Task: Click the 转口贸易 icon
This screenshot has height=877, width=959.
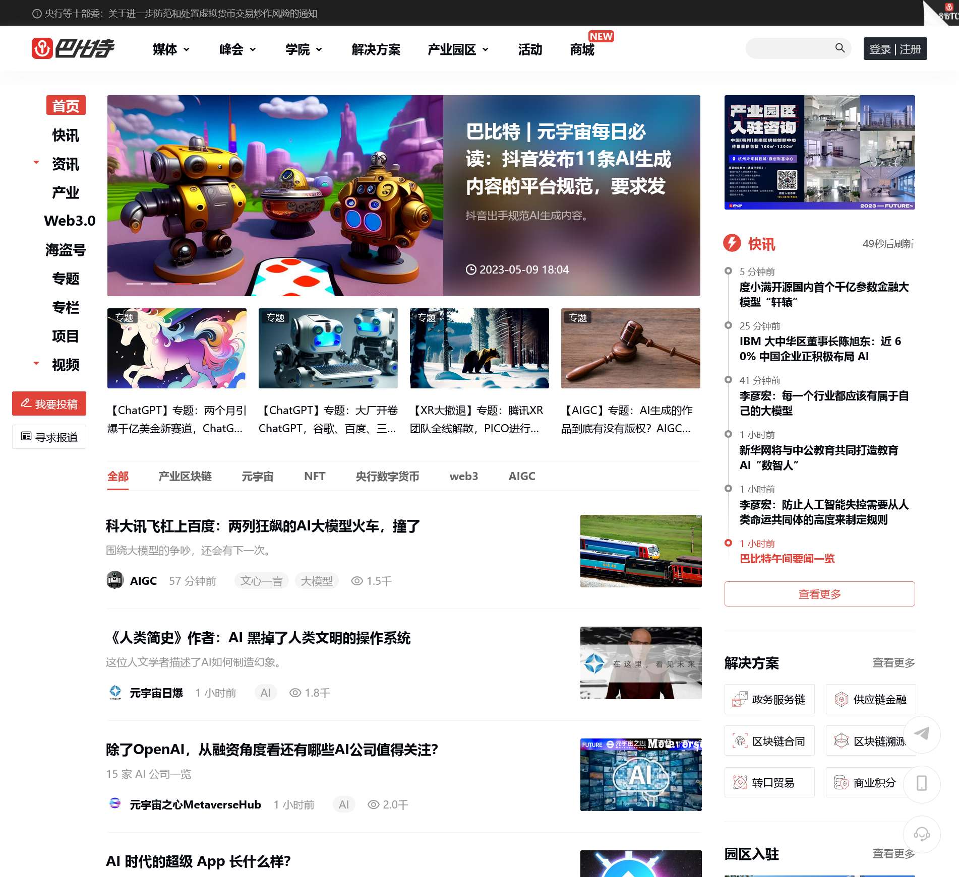Action: click(740, 782)
